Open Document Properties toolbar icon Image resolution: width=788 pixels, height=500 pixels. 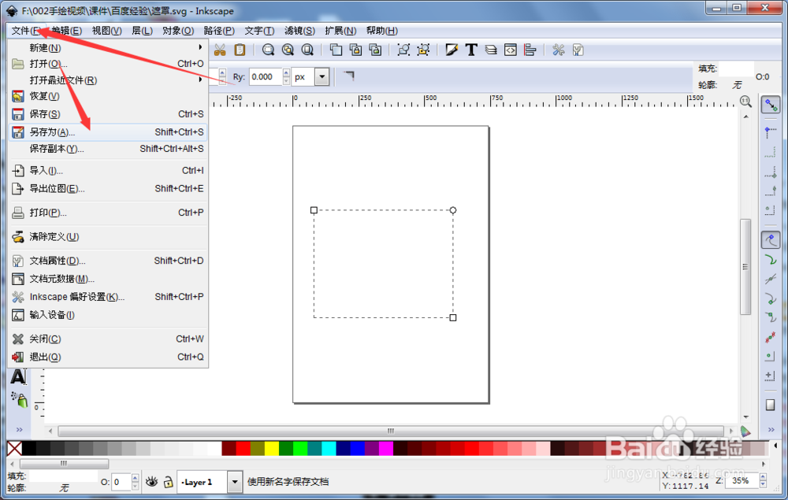click(578, 50)
